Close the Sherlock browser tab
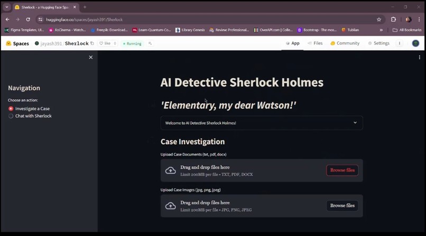Image resolution: width=426 pixels, height=236 pixels. tap(75, 7)
